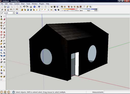Open the Help menu

pyautogui.click(x=47, y=4)
